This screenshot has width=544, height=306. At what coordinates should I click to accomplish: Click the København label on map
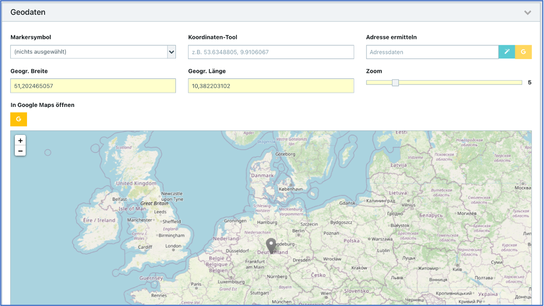coord(291,189)
